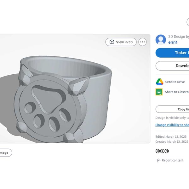189x189 pixels.
Task: Click the erinf user avatar icon
Action: tap(161, 40)
